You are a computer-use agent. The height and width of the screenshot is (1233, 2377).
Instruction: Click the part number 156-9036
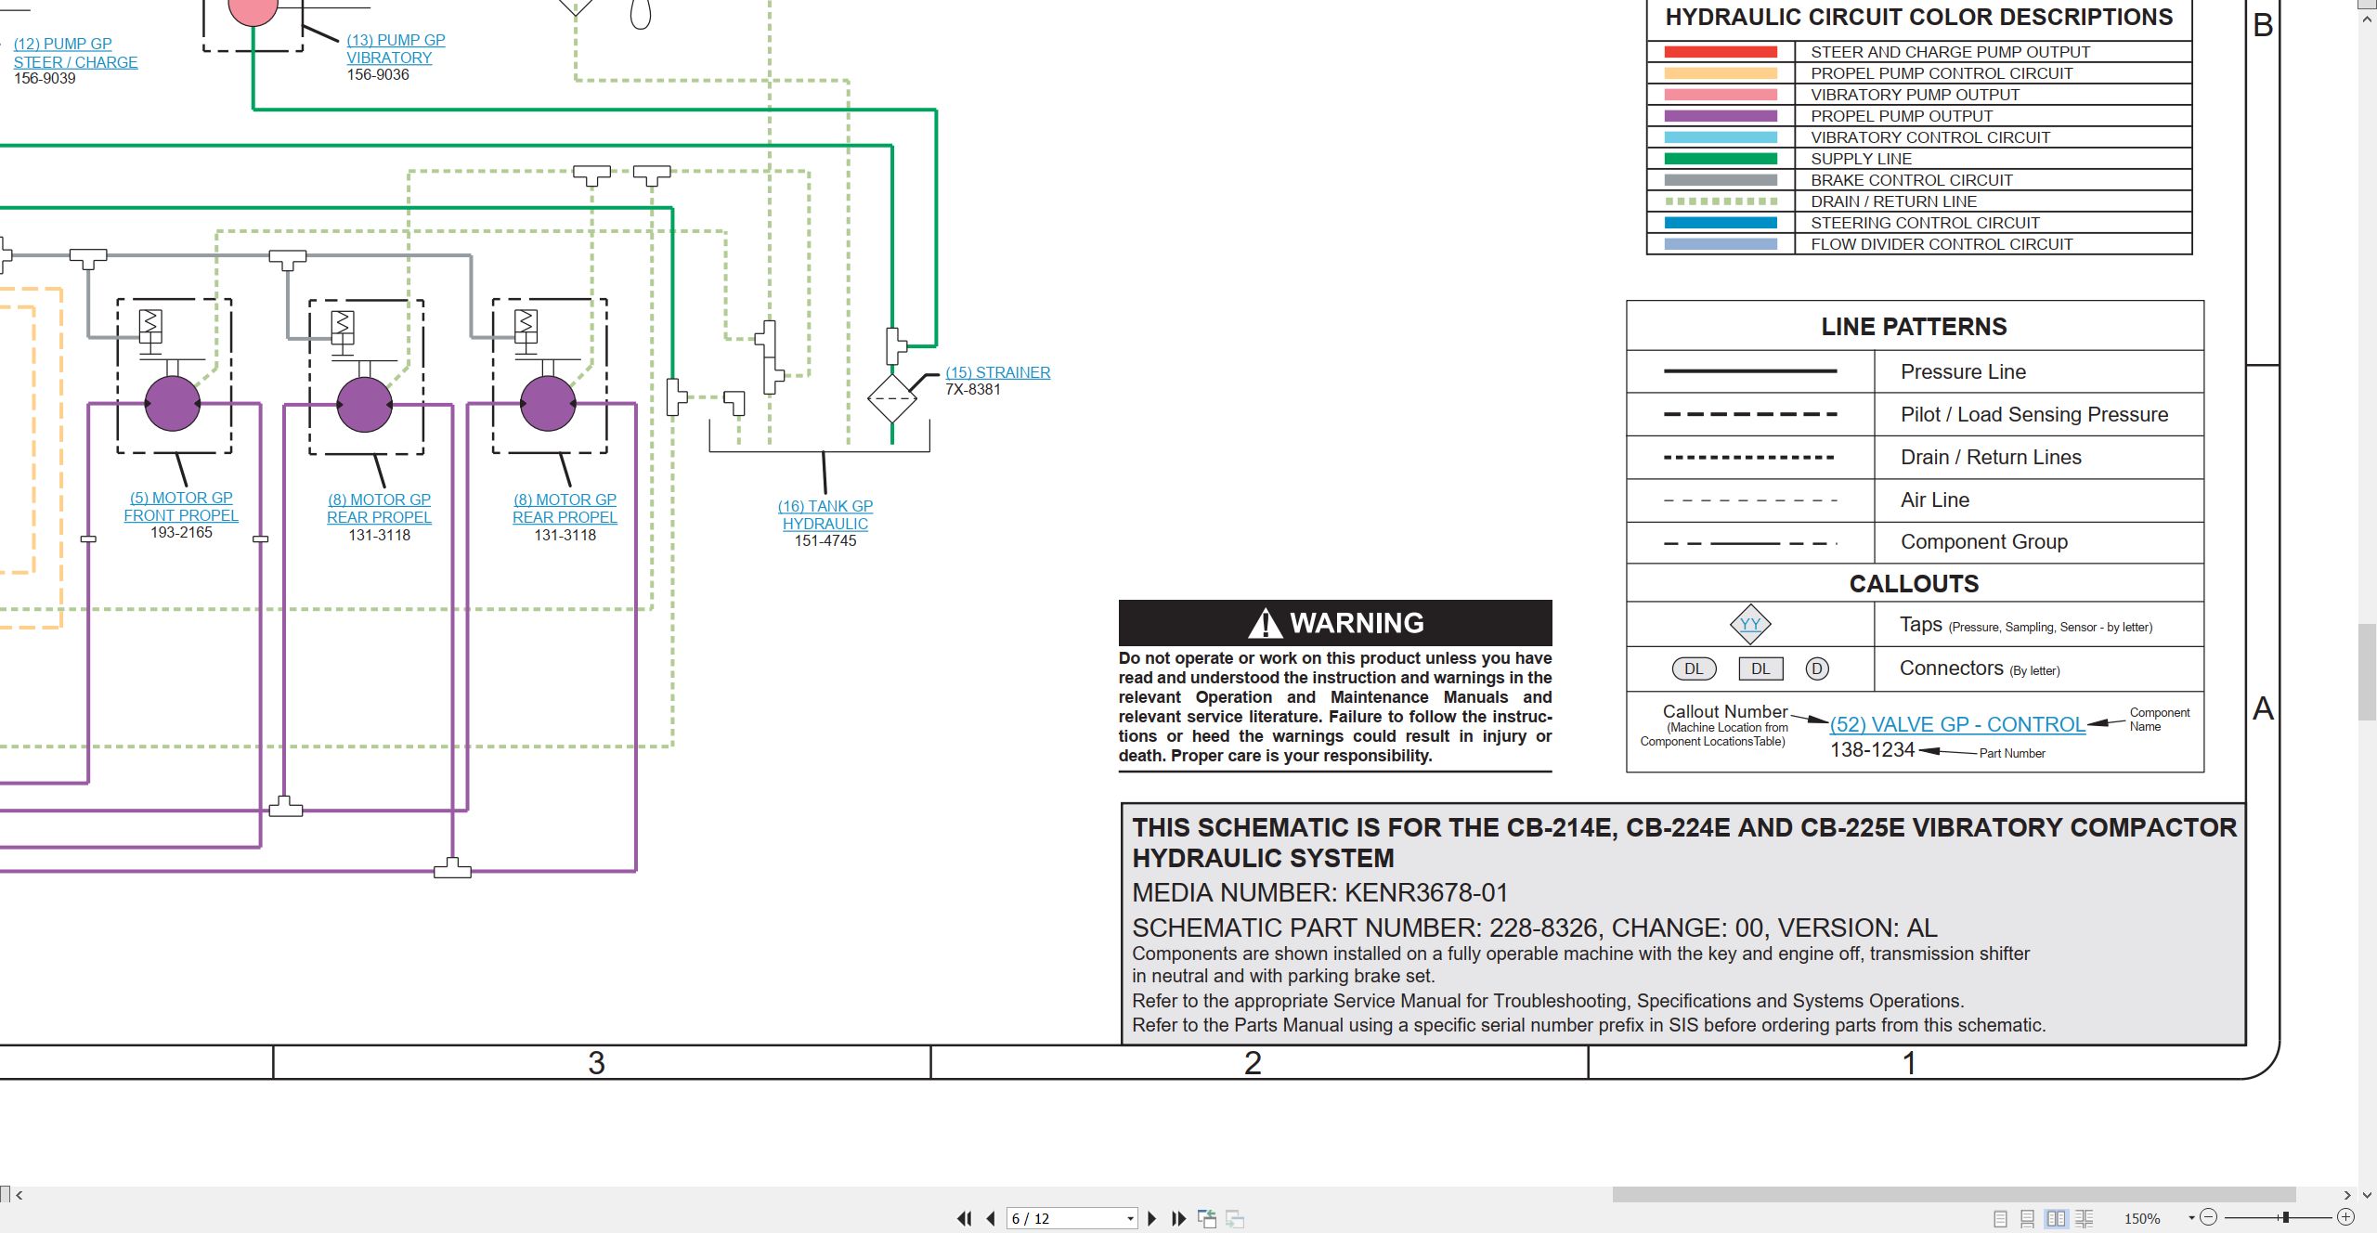pyautogui.click(x=378, y=75)
